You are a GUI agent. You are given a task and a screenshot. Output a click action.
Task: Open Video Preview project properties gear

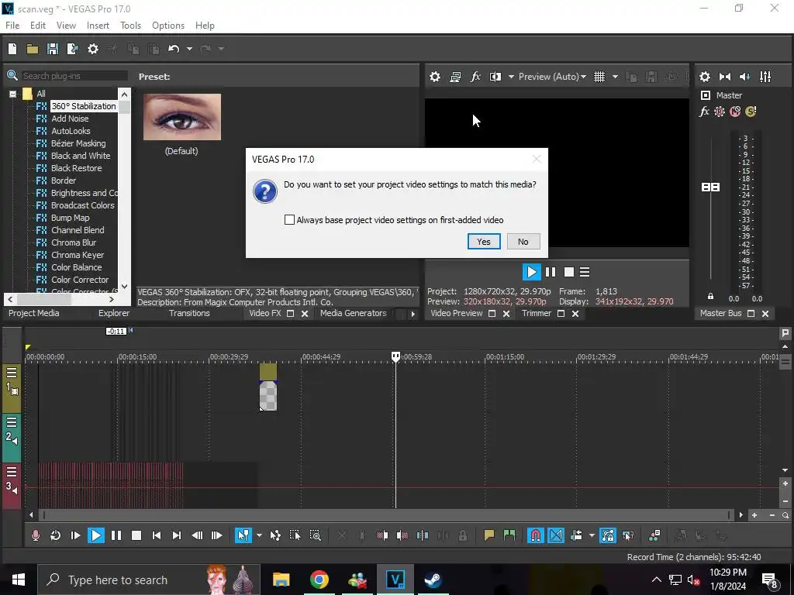pyautogui.click(x=434, y=77)
